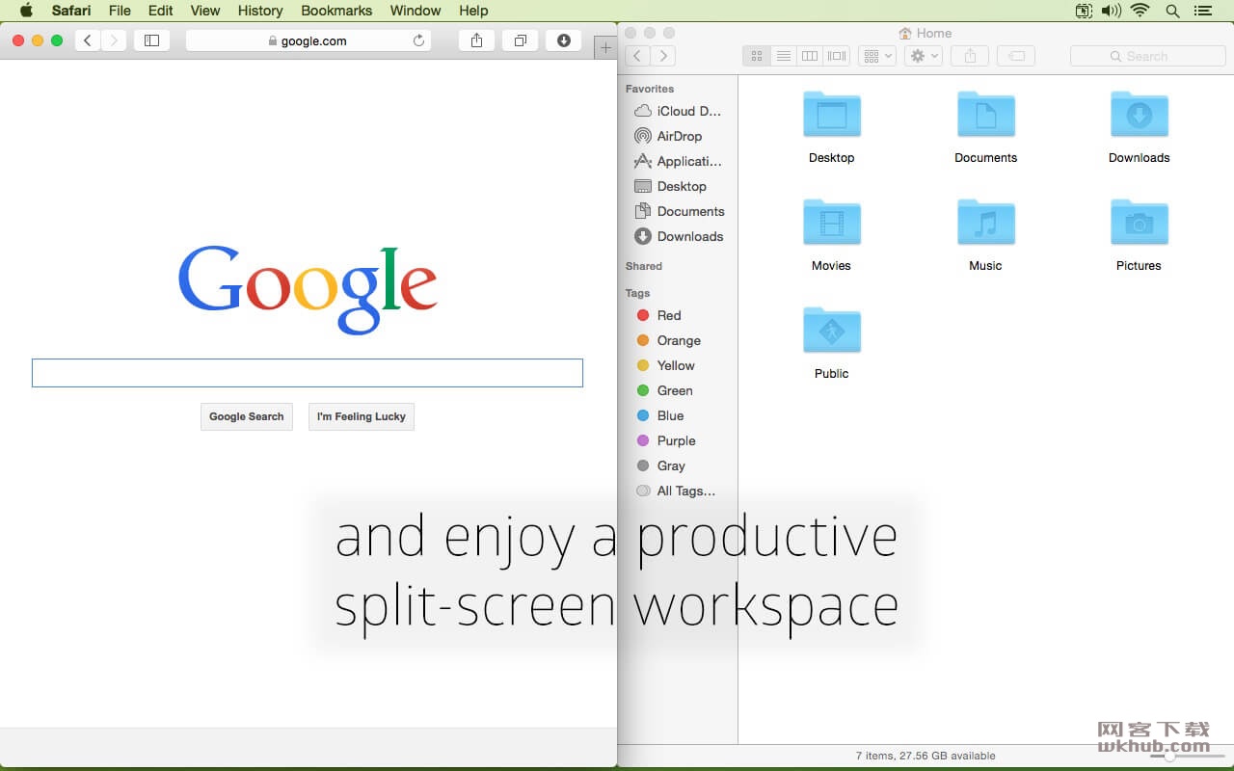Viewport: 1234px width, 771px height.
Task: Select the Pictures folder icon
Action: click(x=1139, y=223)
